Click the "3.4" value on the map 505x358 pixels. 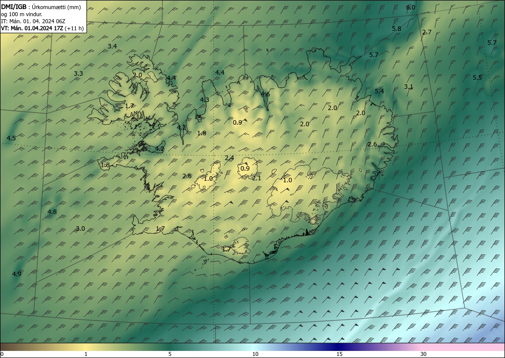112,46
